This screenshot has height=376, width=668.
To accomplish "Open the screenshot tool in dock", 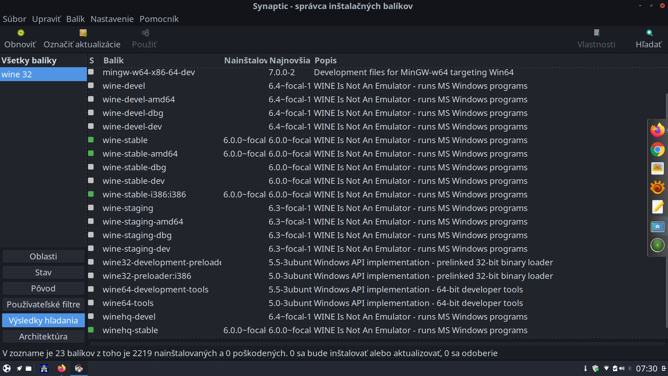I will click(x=657, y=227).
